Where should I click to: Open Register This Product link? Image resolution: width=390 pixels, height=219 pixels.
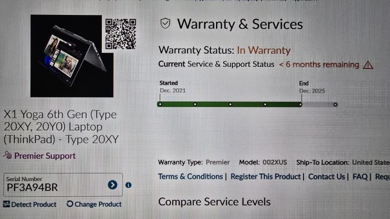coord(266,177)
